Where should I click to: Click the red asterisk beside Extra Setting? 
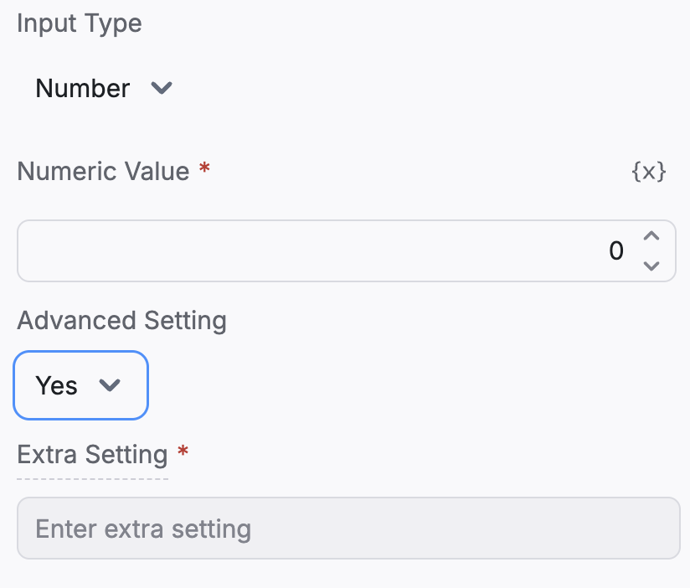pyautogui.click(x=183, y=453)
